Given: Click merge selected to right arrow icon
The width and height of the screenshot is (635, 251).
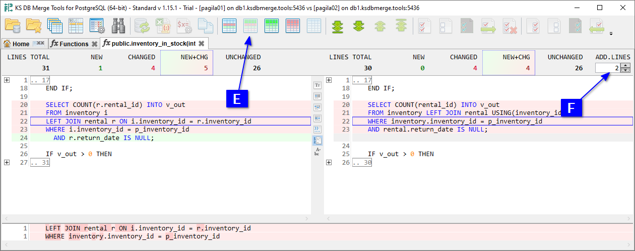Looking at the screenshot, I should pos(488,26).
